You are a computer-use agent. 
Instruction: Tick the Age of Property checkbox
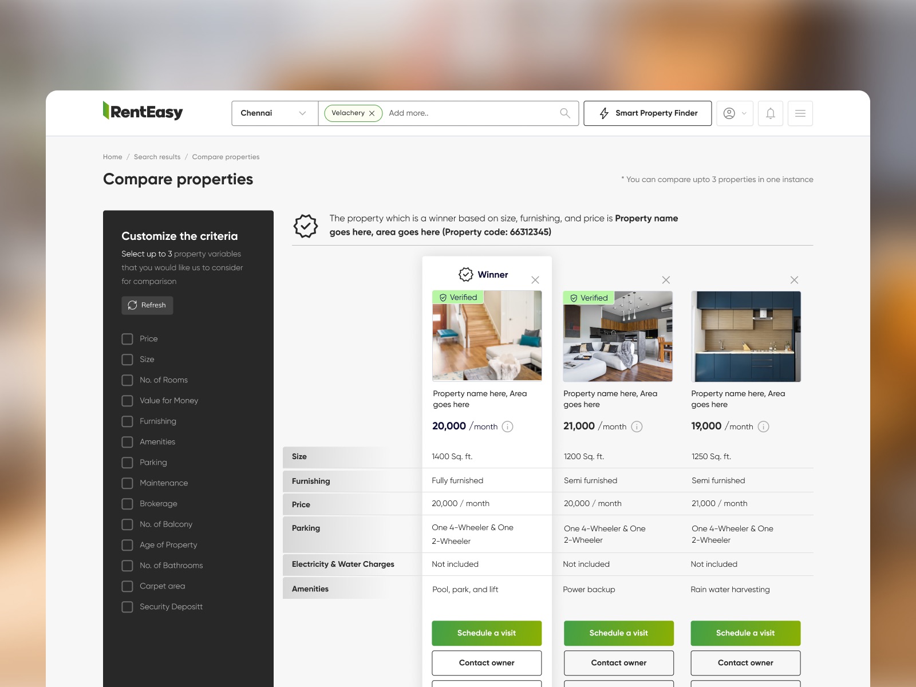127,545
